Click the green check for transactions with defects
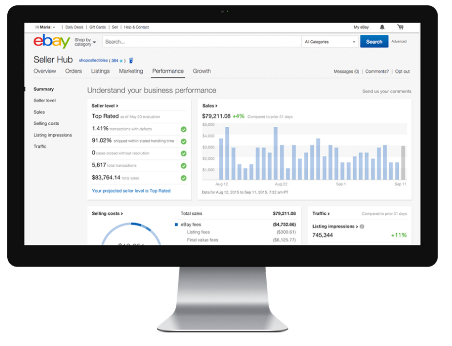The height and width of the screenshot is (346, 452). (x=183, y=130)
